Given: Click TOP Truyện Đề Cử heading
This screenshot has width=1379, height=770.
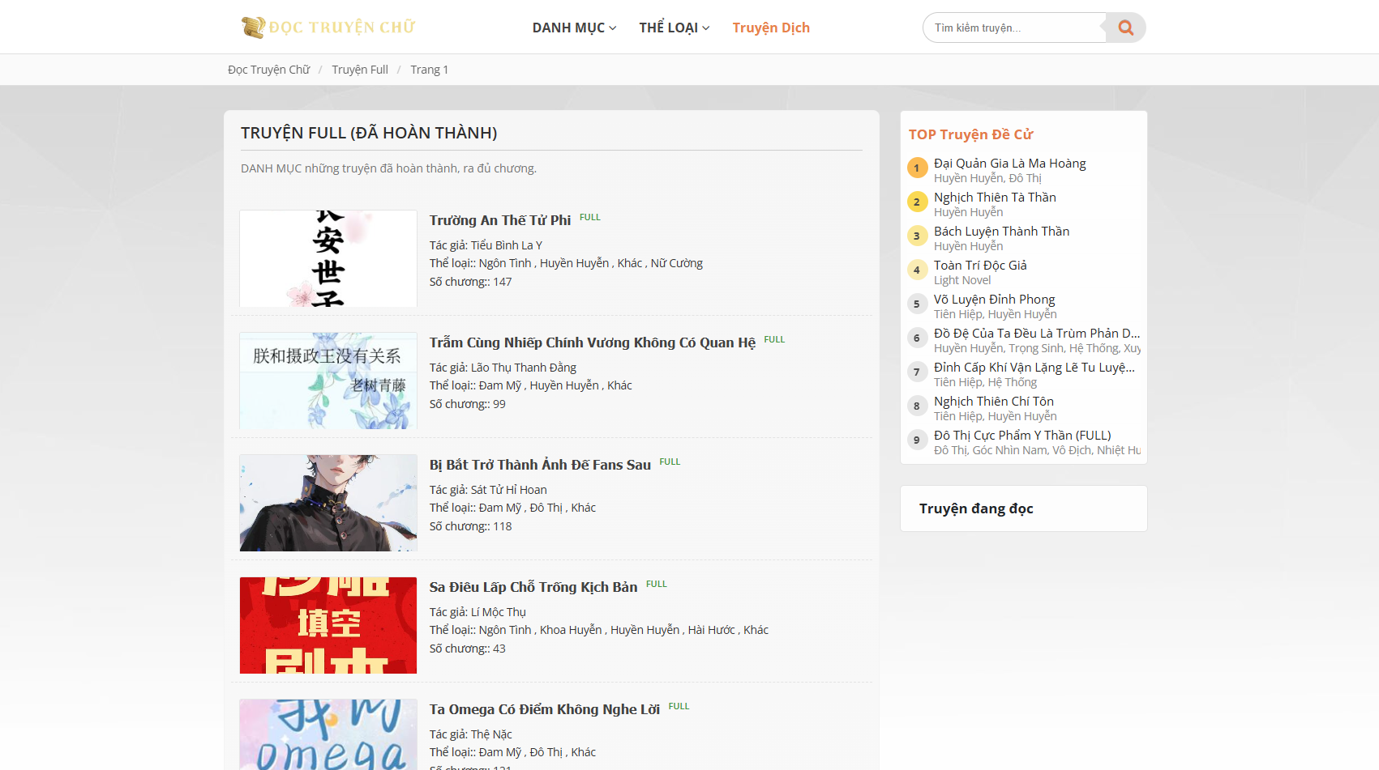Looking at the screenshot, I should [x=970, y=134].
